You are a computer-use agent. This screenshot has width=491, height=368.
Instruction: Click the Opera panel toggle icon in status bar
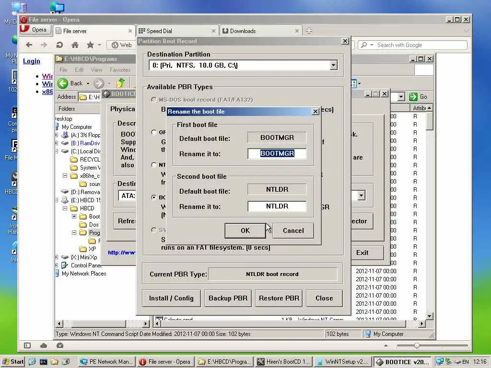(x=27, y=345)
